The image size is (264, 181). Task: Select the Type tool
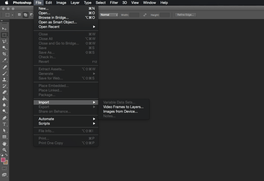coord(4,124)
